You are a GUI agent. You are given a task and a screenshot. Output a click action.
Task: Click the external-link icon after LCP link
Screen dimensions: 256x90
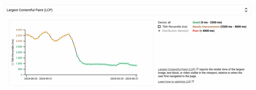click(197, 69)
